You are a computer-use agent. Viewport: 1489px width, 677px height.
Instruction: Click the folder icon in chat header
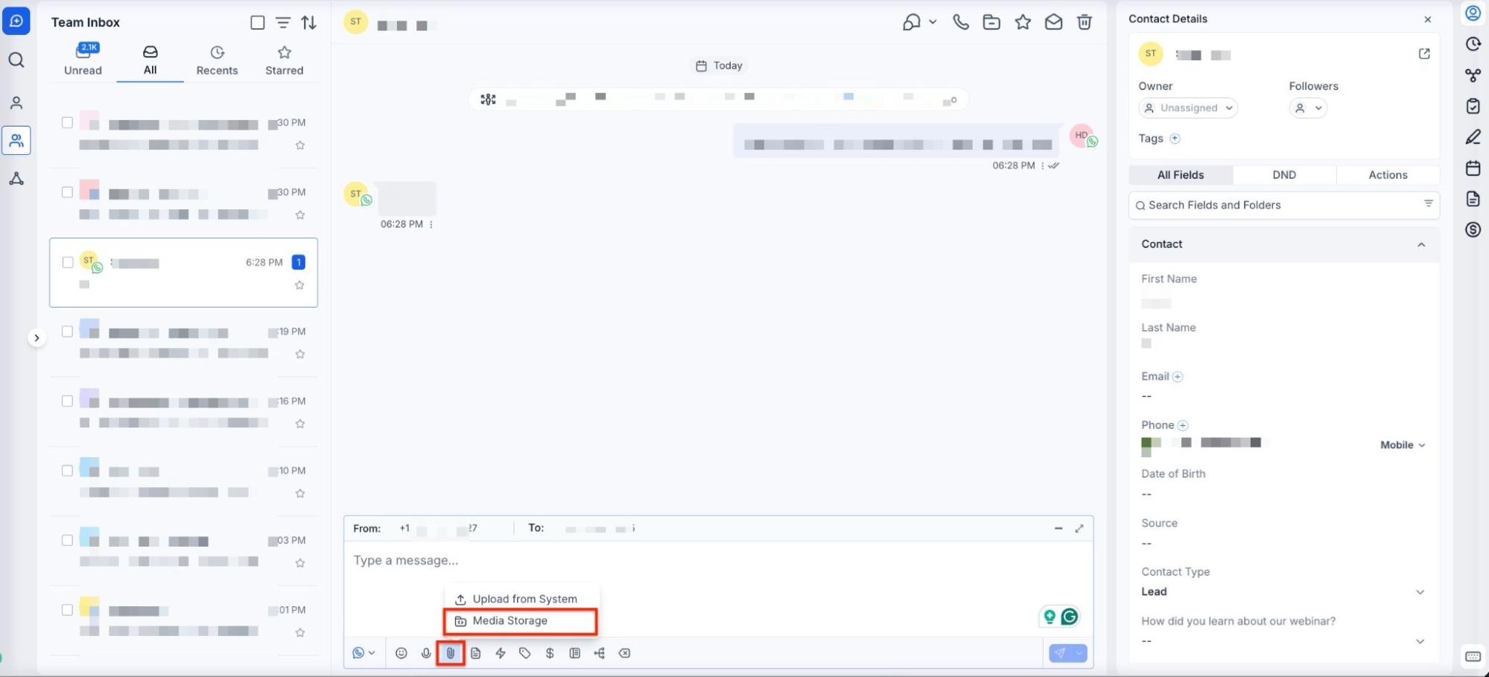tap(991, 22)
